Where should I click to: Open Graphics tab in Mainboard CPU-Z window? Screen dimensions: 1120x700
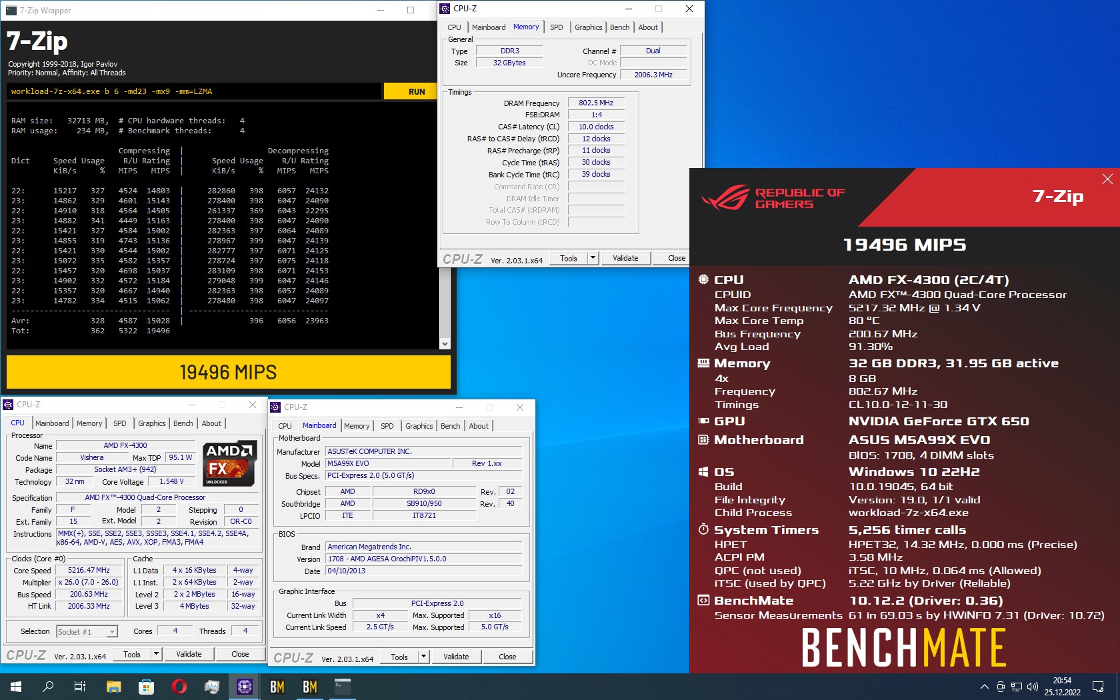click(x=419, y=426)
